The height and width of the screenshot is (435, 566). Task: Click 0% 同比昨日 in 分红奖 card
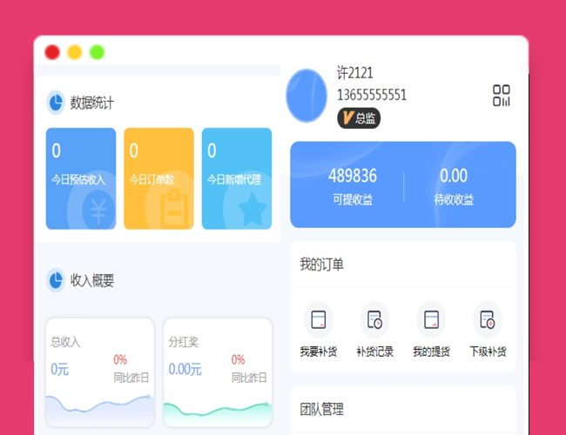click(x=249, y=368)
